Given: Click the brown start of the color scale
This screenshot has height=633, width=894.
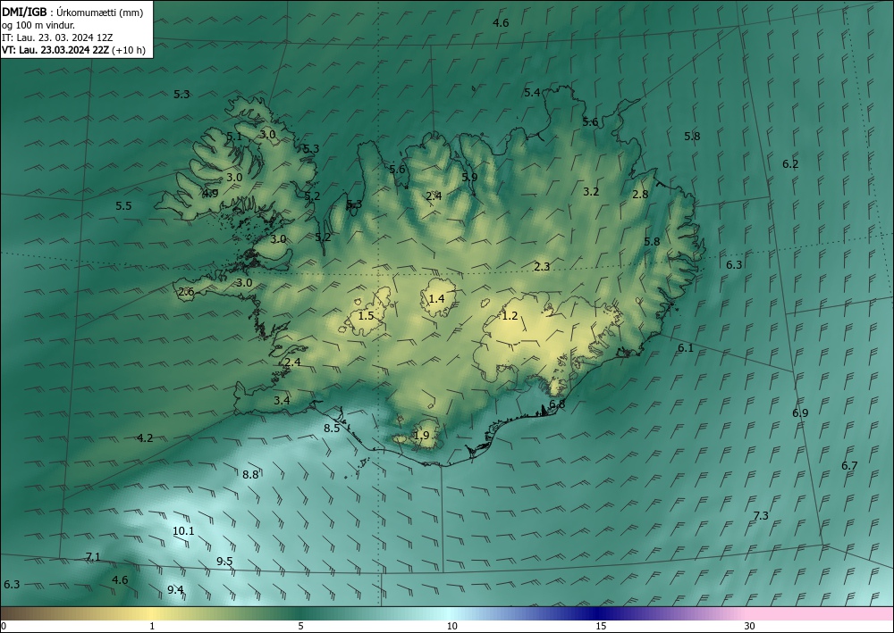Looking at the screenshot, I should pyautogui.click(x=23, y=613).
